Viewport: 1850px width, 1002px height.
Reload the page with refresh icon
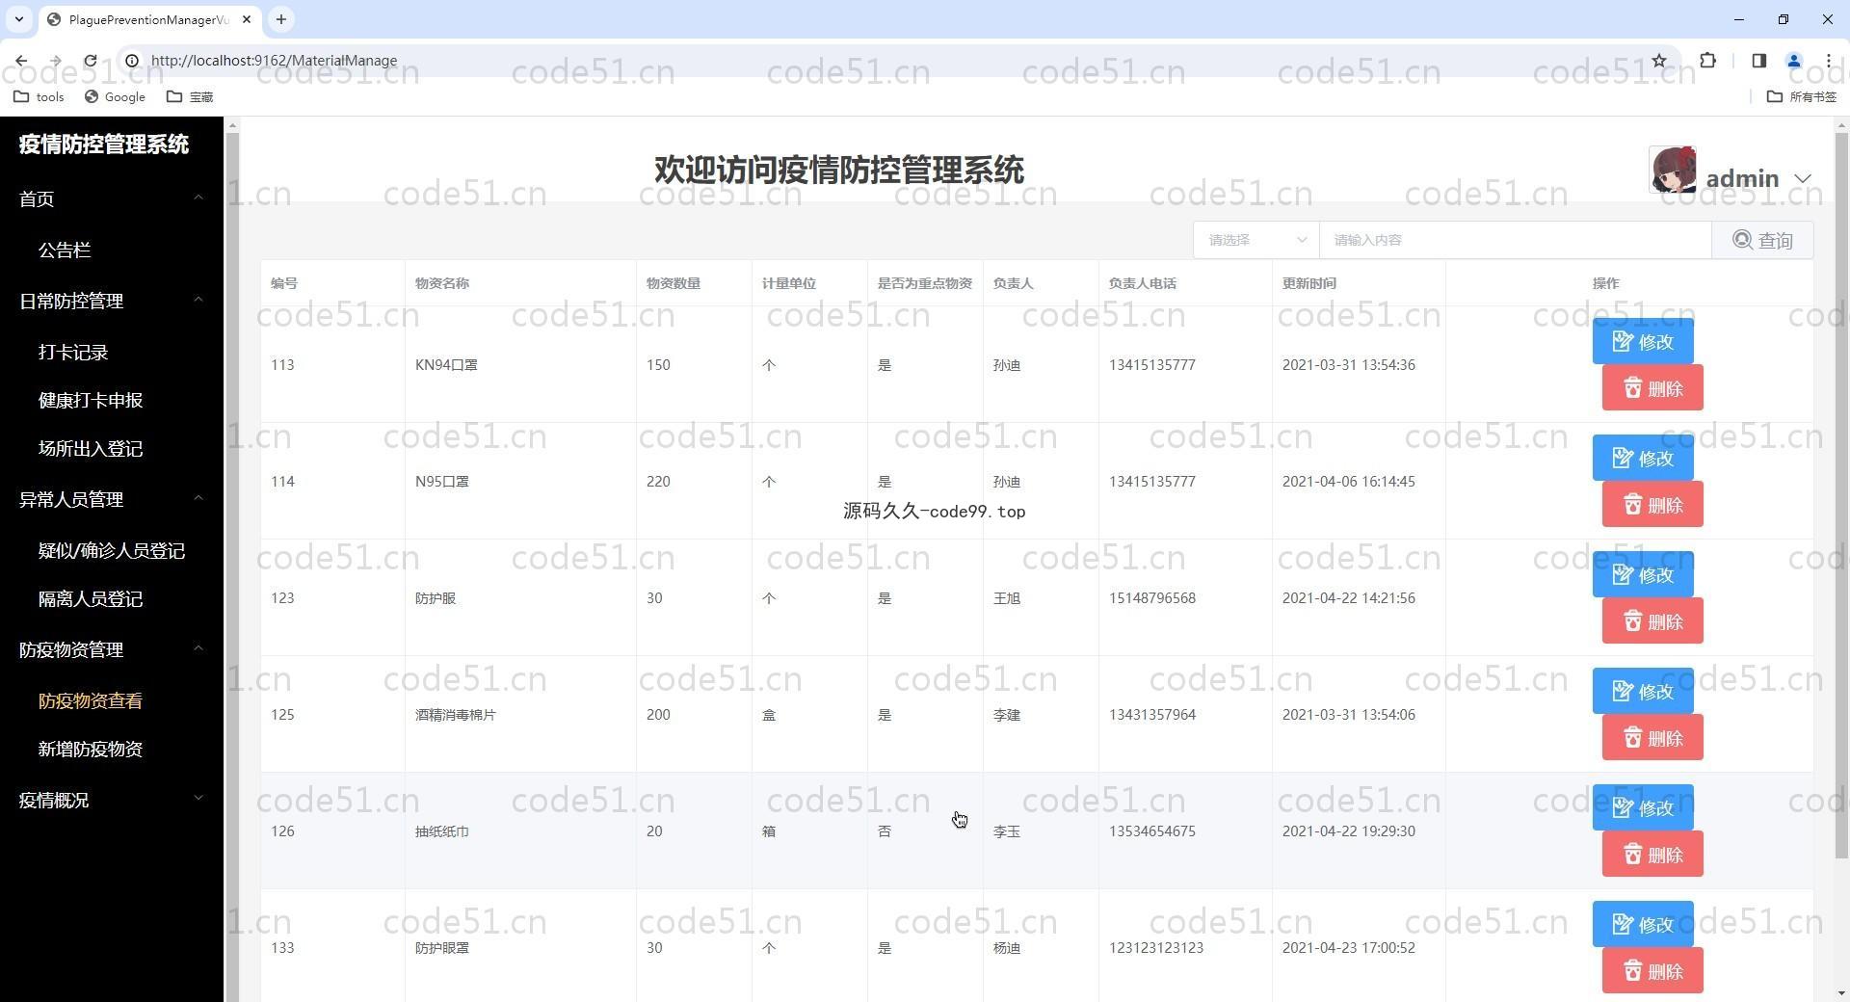[90, 61]
